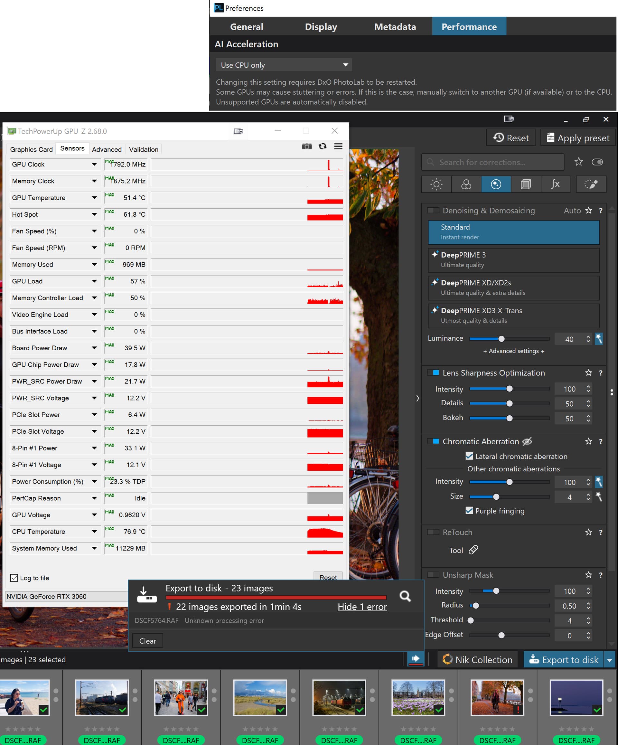Open the AI Acceleration 'Use CPU only' dropdown
Image resolution: width=618 pixels, height=745 pixels.
pyautogui.click(x=284, y=65)
